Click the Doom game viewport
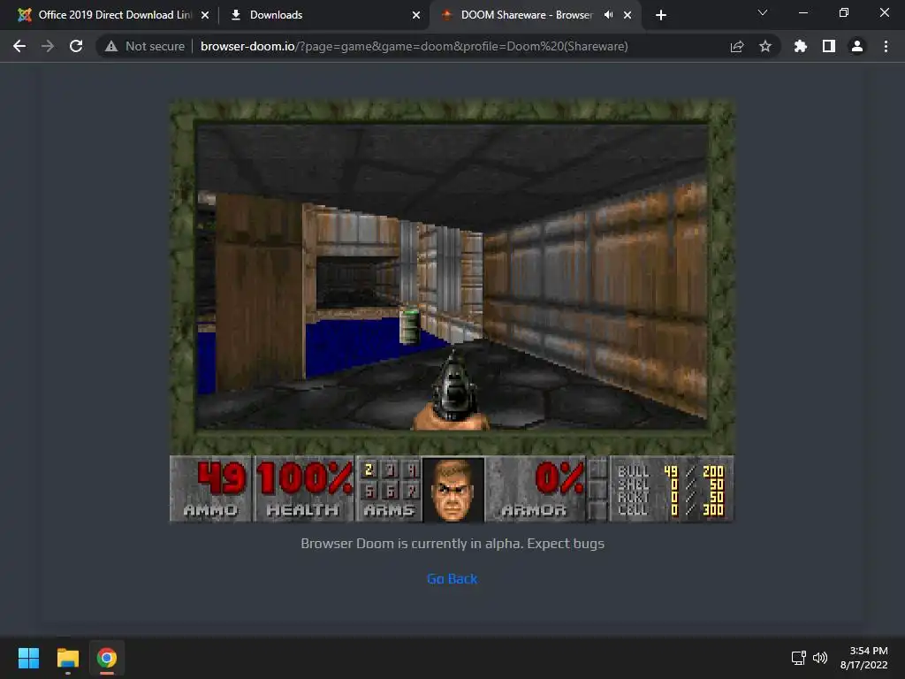The width and height of the screenshot is (905, 679). [x=452, y=277]
